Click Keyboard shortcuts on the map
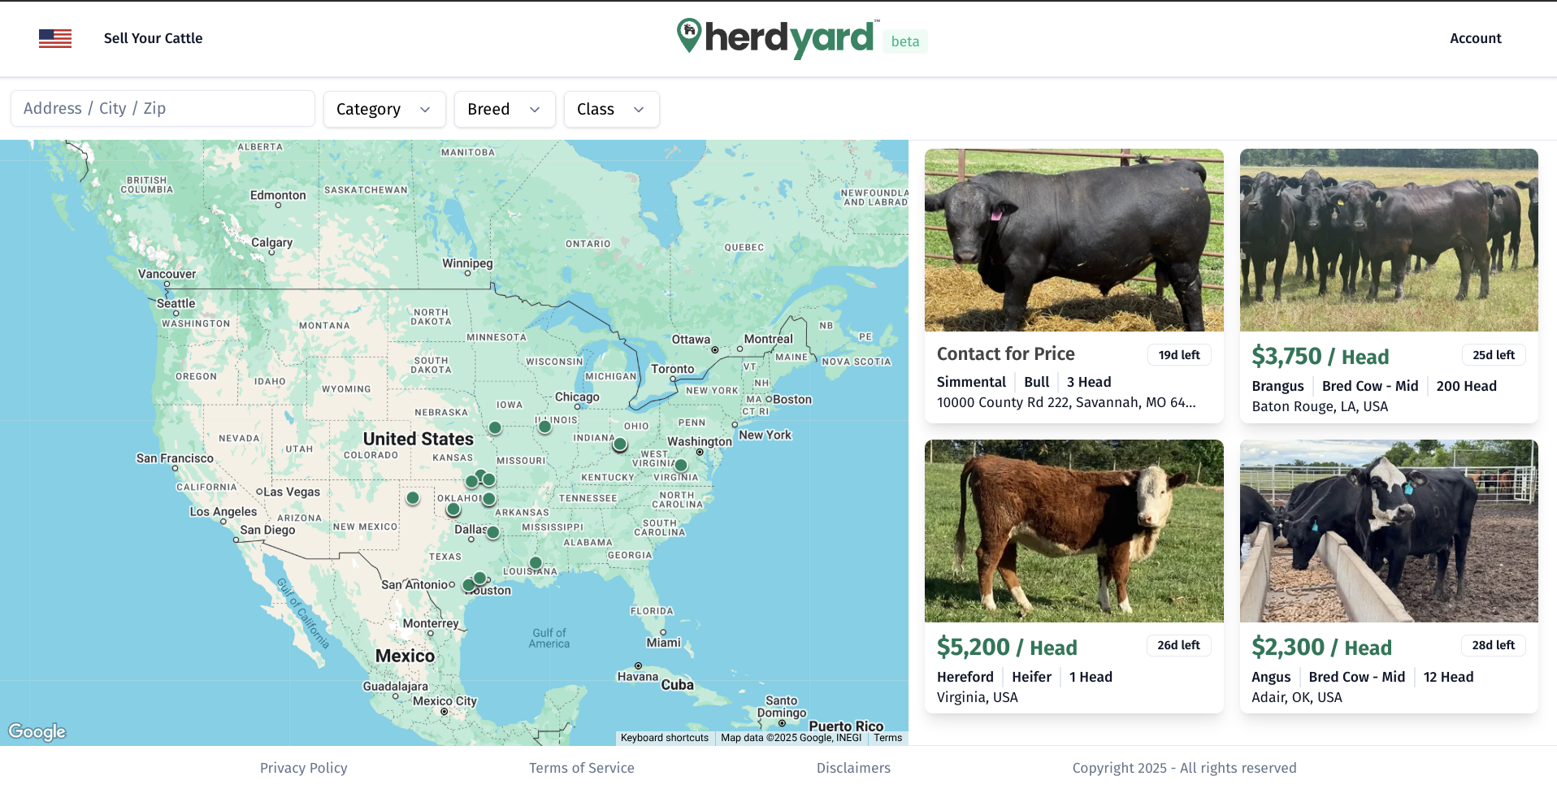1557x789 pixels. [x=664, y=738]
